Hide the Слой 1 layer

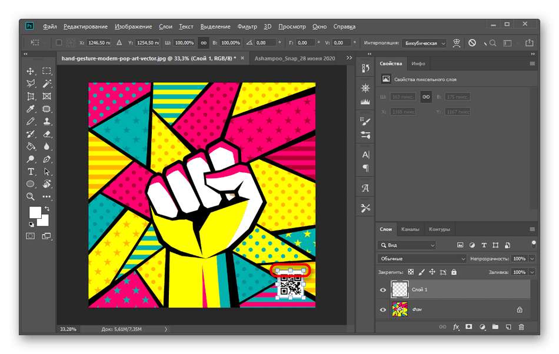[x=383, y=290]
